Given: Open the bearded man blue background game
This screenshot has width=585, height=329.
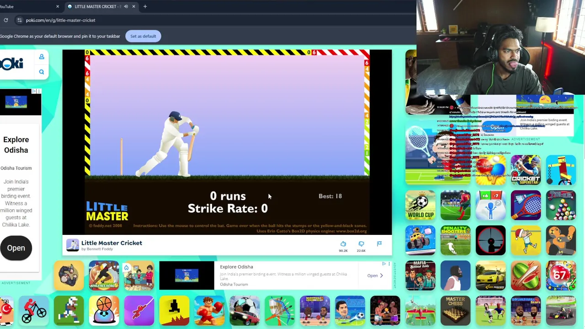Looking at the screenshot, I should 456,276.
